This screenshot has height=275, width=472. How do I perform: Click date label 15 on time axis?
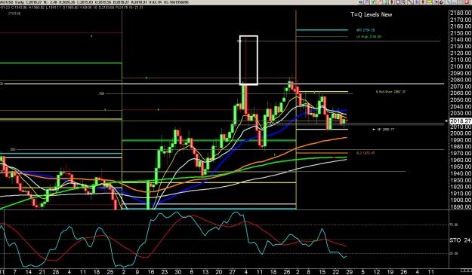pos(322,272)
